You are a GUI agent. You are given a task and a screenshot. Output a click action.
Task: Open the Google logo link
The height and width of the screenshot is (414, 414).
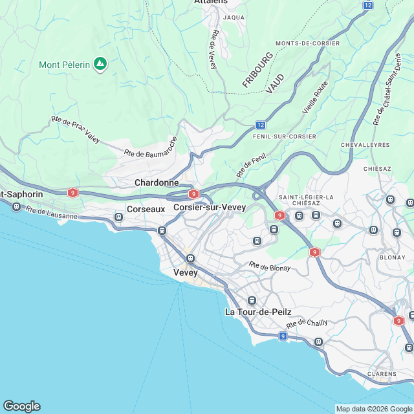22,406
